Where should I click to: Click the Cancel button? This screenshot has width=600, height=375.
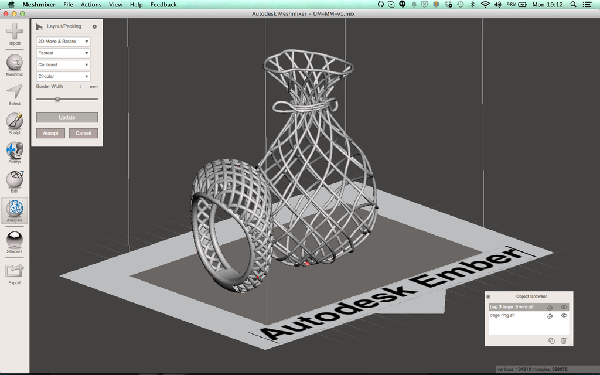click(x=83, y=133)
